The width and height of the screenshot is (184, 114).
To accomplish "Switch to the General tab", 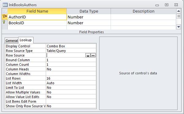I will [11, 41].
